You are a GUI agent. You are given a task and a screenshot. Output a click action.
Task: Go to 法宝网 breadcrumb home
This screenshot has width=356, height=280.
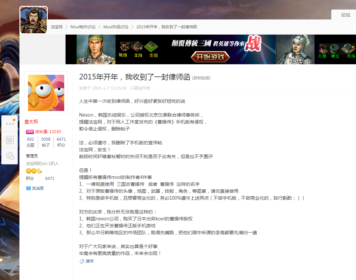[56, 27]
